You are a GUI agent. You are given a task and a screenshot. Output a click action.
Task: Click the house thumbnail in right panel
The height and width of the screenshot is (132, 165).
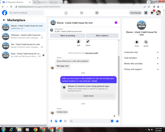coord(142,25)
